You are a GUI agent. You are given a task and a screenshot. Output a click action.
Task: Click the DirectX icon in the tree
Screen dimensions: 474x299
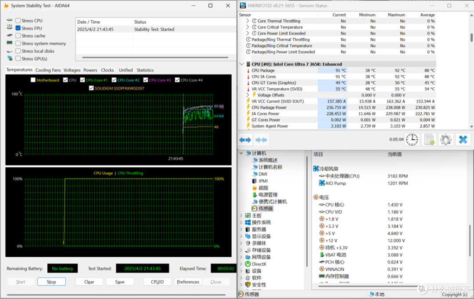click(248, 264)
